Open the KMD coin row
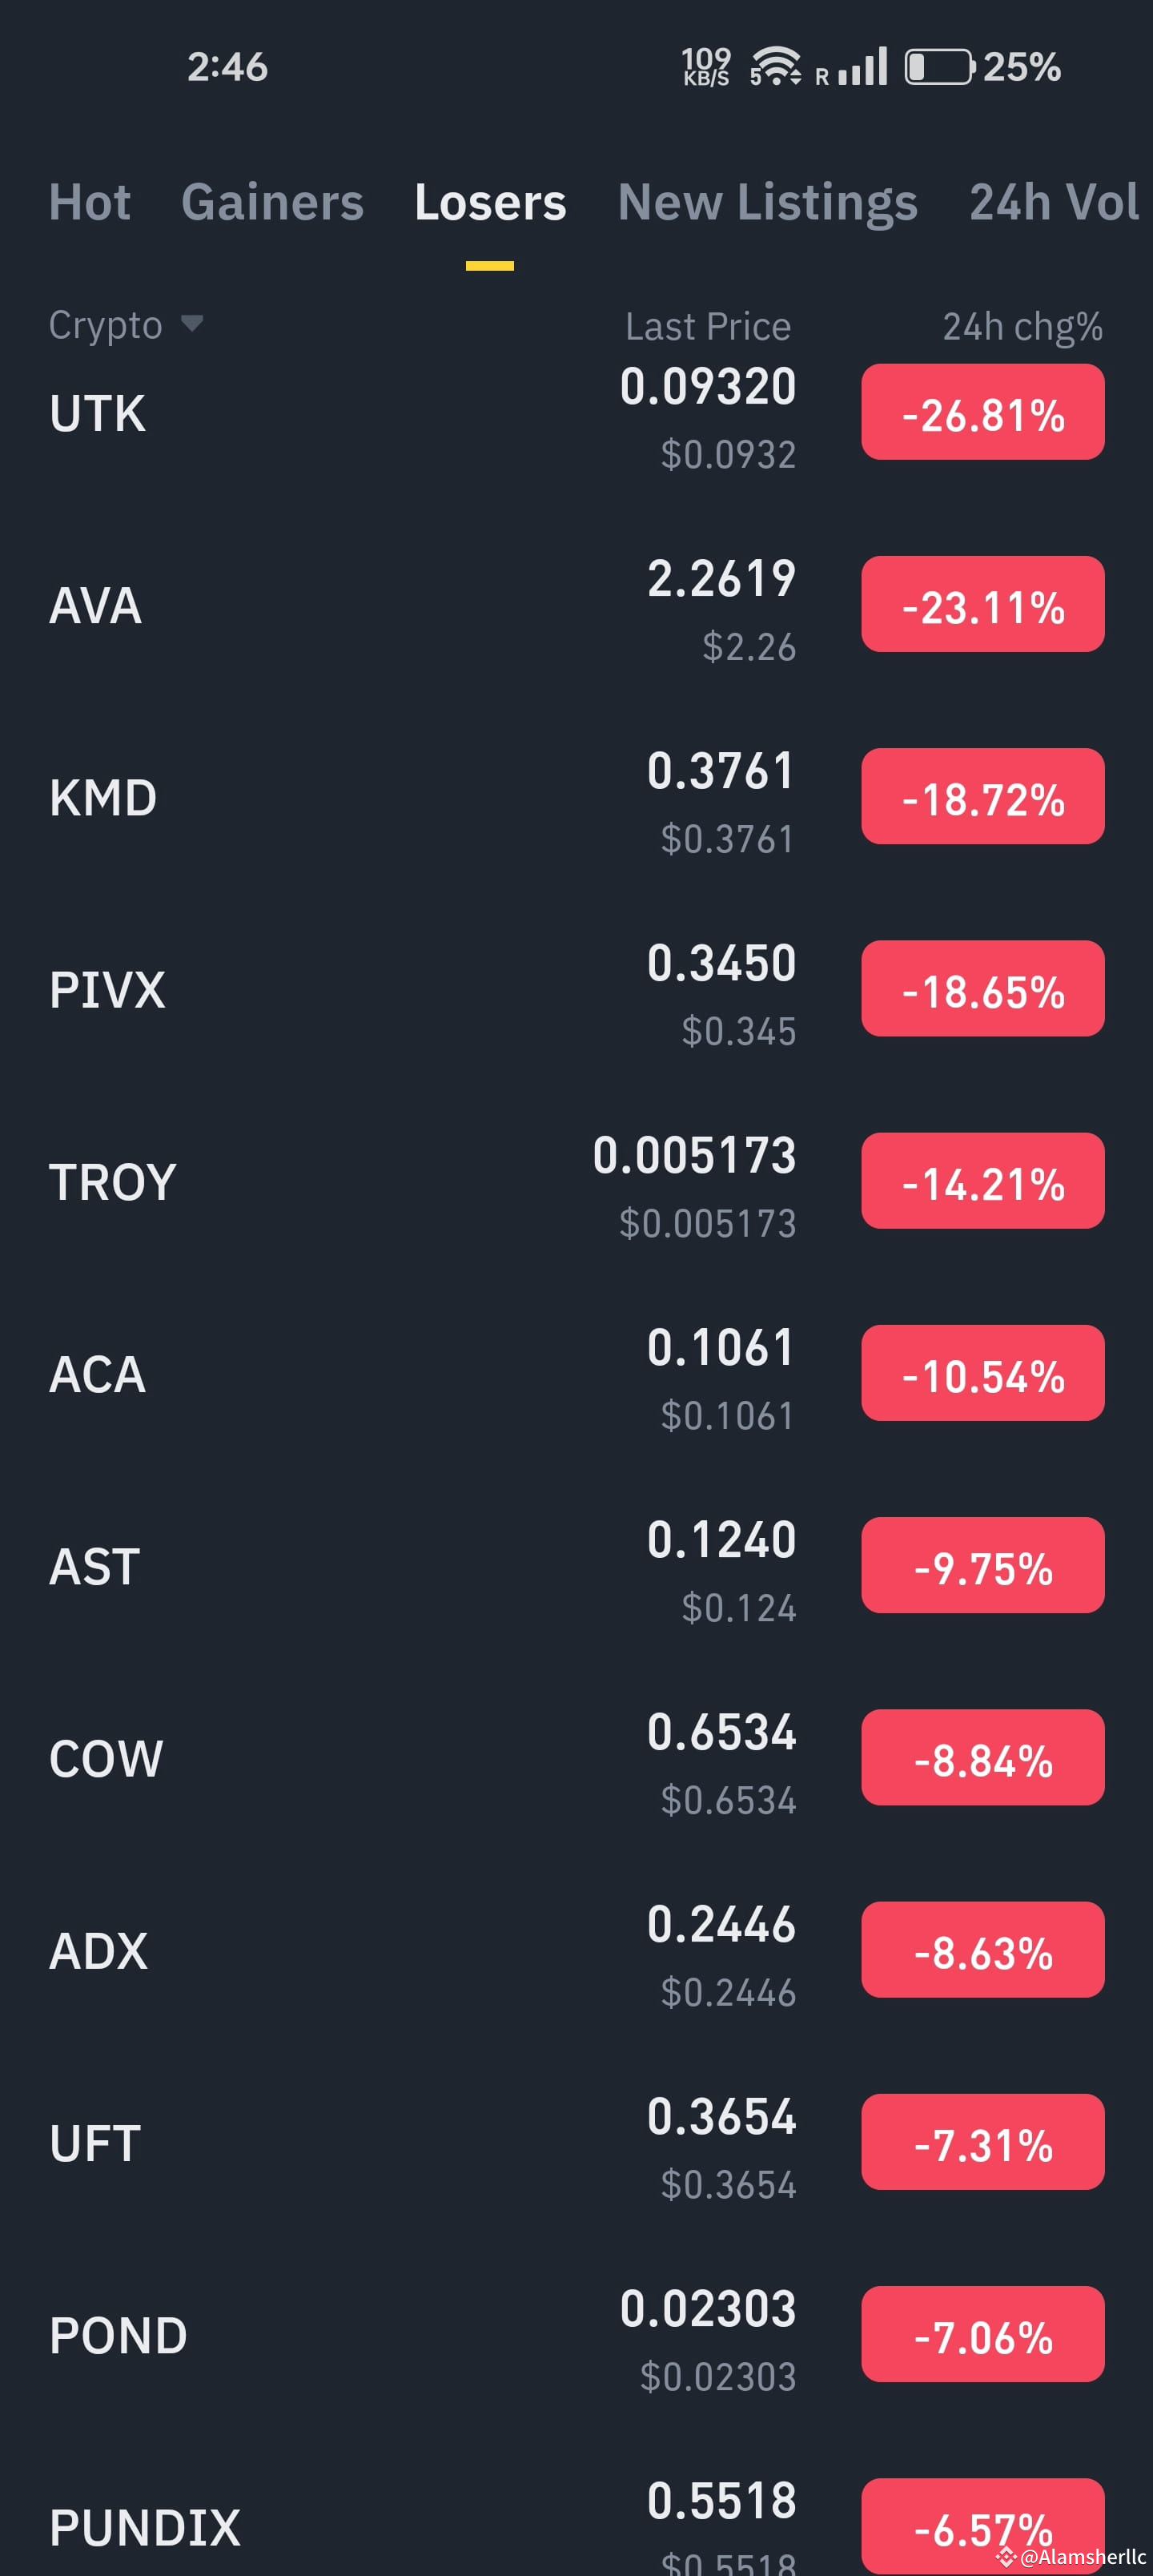1153x2576 pixels. click(x=576, y=798)
